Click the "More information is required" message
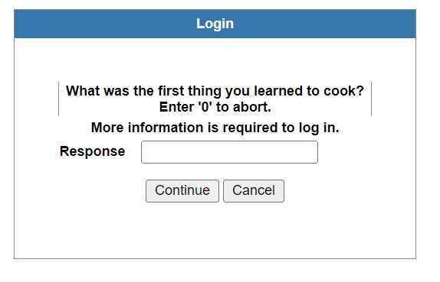The height and width of the screenshot is (282, 440). coord(215,128)
